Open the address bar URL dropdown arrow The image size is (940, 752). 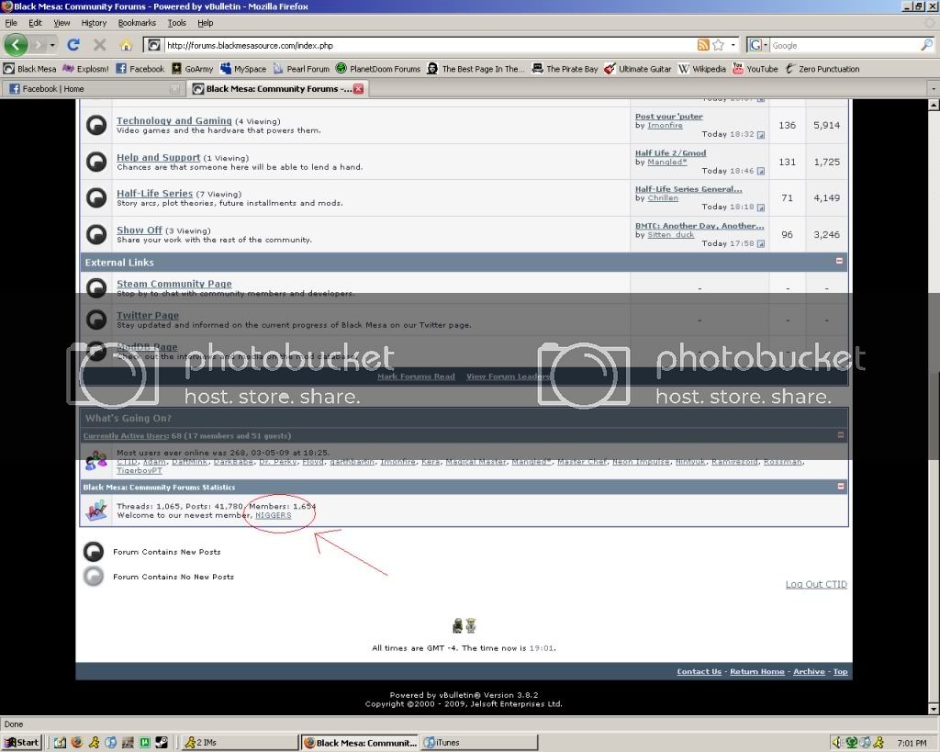[733, 45]
